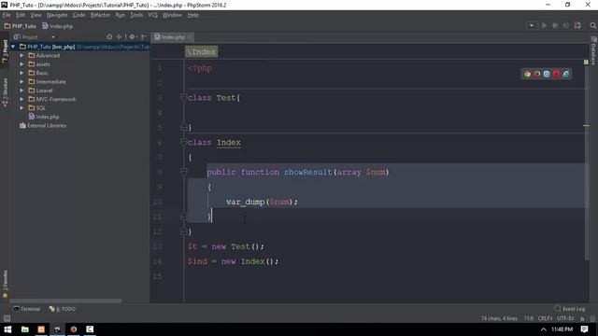Open run configuration dropdown

coord(532,25)
